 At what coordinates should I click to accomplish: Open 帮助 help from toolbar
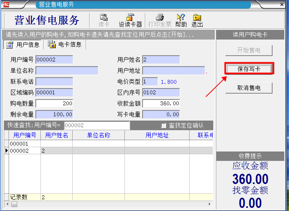click(181, 20)
